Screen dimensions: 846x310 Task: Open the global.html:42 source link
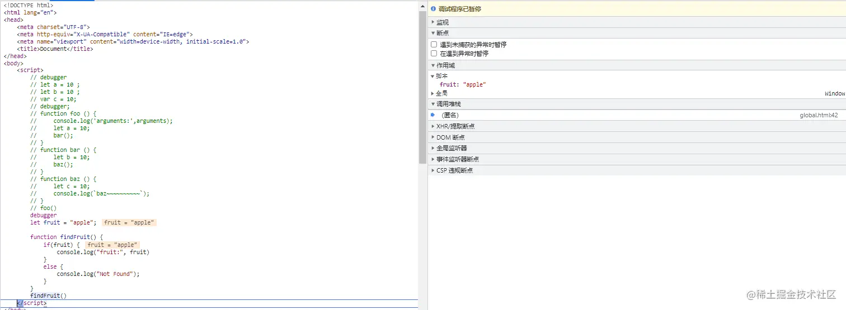pos(819,115)
